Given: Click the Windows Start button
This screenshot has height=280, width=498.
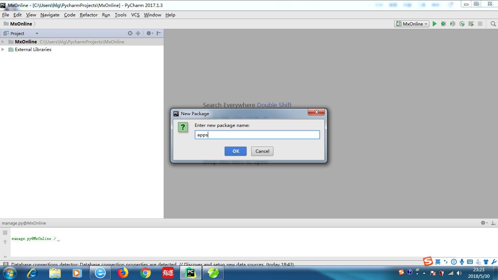Looking at the screenshot, I should pos(9,273).
